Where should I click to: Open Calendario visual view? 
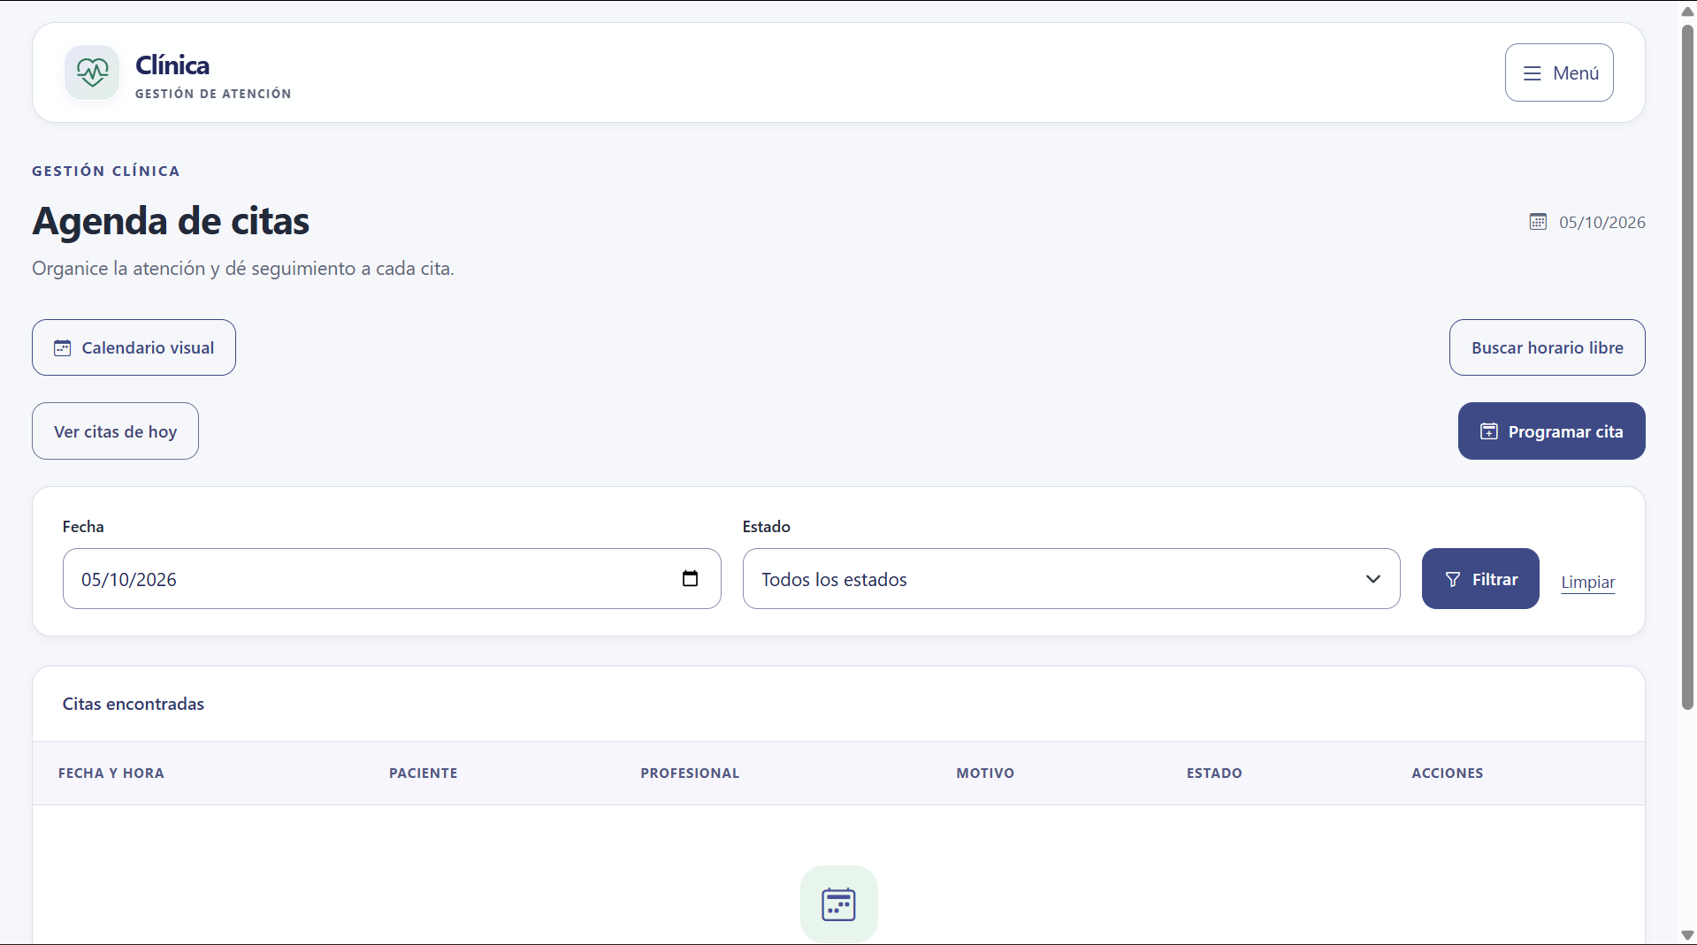tap(134, 347)
